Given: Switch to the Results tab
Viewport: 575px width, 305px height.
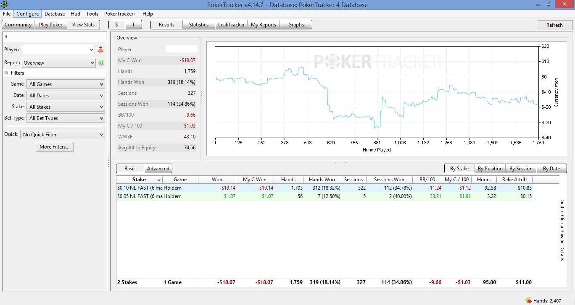Looking at the screenshot, I should click(x=166, y=25).
